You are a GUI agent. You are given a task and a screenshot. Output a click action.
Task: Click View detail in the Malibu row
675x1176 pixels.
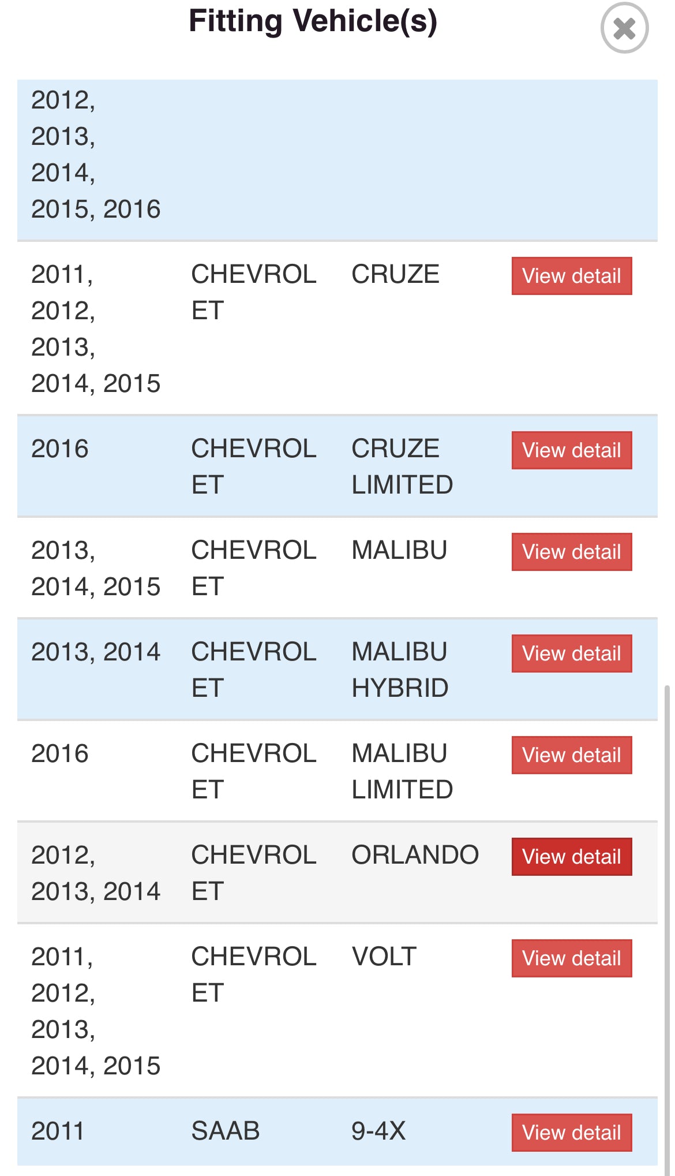click(x=571, y=552)
